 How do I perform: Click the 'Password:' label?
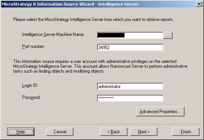click(31, 97)
